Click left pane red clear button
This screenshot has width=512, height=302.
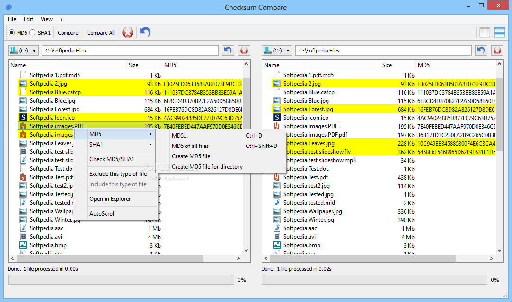point(244,51)
